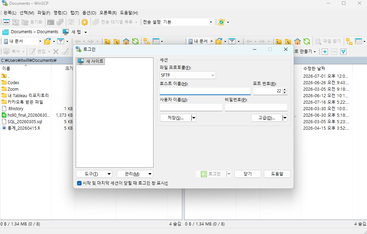Click the left panel view-style list icon
The image size is (367, 234).
[x=156, y=41]
